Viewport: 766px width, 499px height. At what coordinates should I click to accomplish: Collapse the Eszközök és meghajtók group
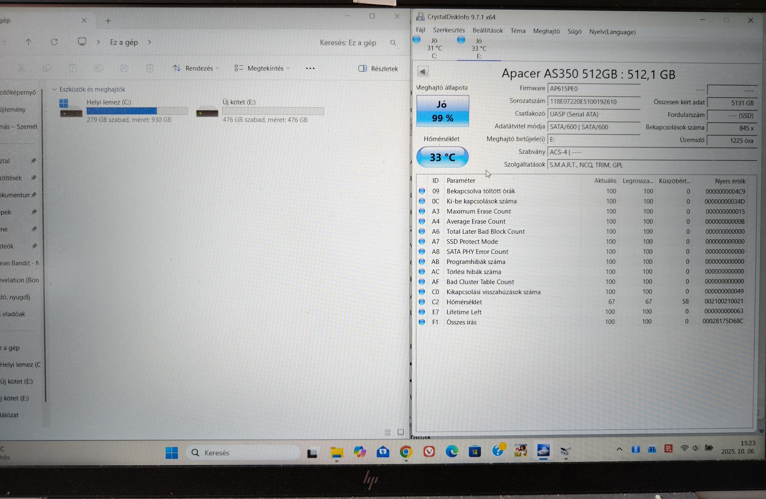click(x=55, y=90)
